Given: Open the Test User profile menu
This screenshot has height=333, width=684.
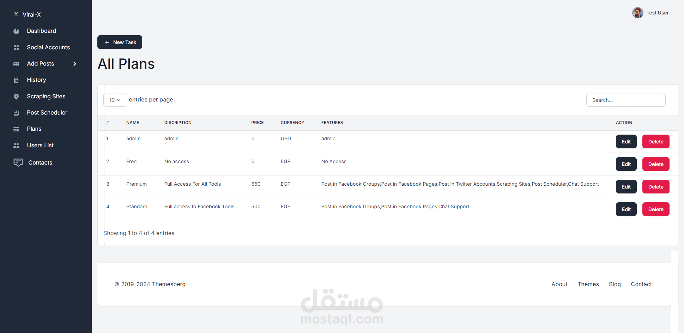Looking at the screenshot, I should tap(650, 13).
